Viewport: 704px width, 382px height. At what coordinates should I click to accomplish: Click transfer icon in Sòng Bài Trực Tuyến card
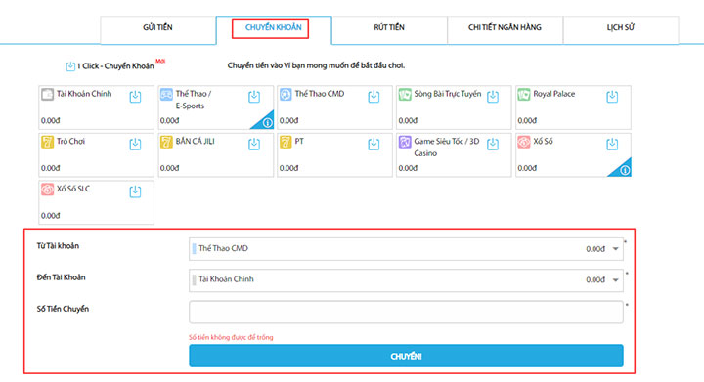[x=493, y=97]
